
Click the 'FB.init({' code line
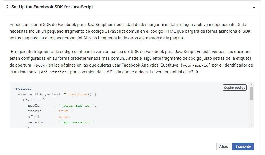click(33, 100)
